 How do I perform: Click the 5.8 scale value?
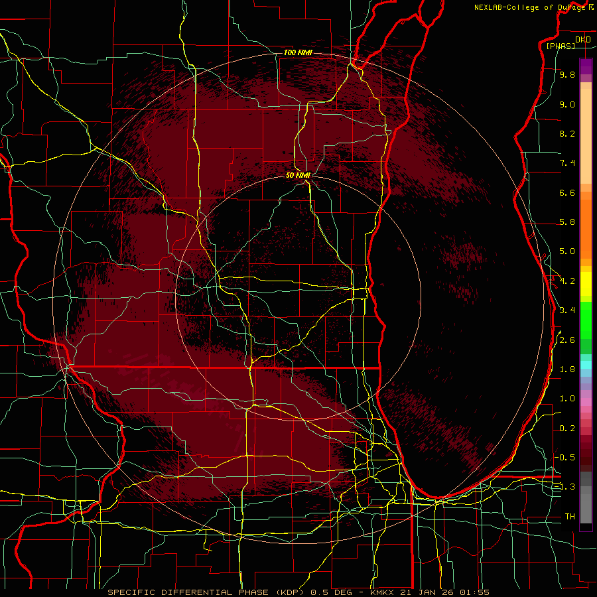[x=567, y=222]
